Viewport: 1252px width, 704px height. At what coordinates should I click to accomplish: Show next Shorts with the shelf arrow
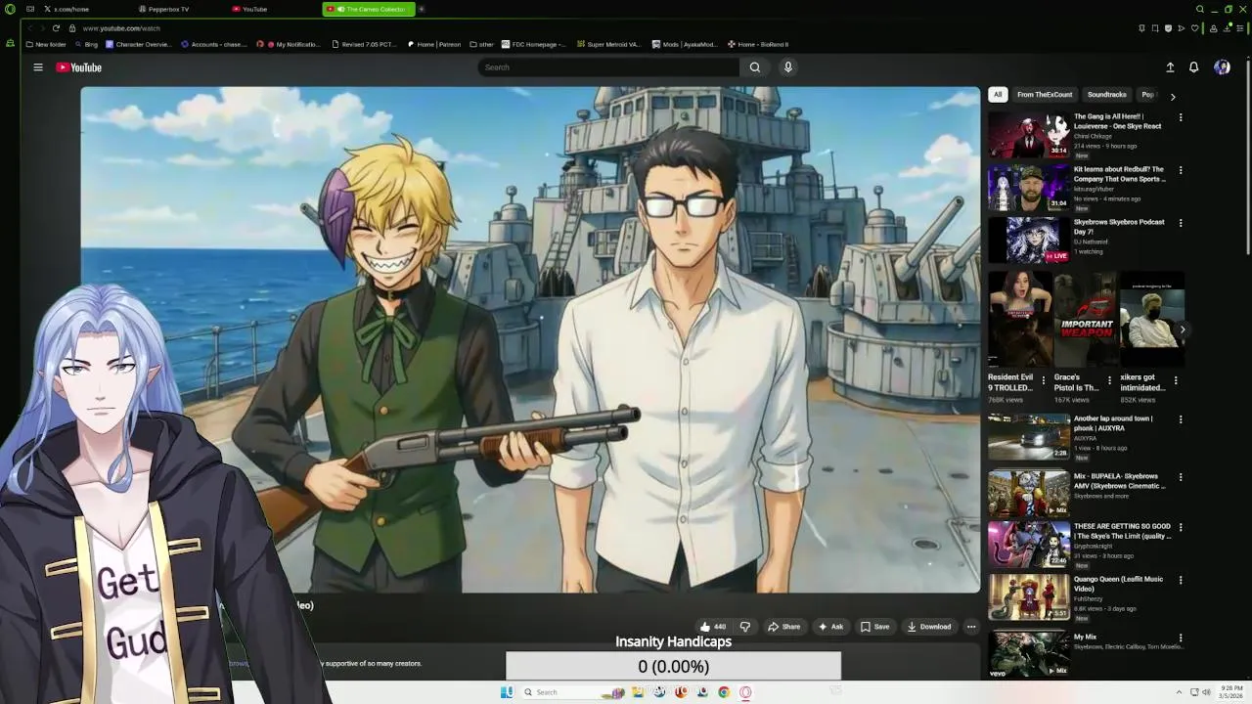[x=1182, y=330]
